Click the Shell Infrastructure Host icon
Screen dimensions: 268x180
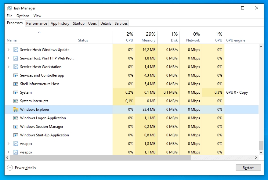(16, 84)
